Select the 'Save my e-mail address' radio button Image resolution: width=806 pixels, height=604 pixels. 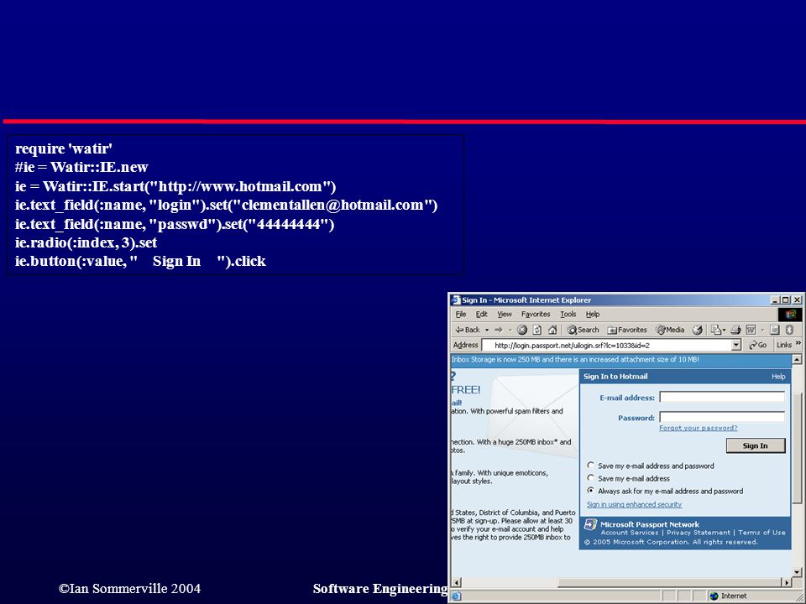coord(590,478)
